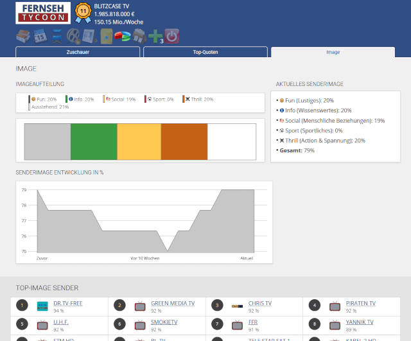Click the Vor 10 Wochen chart label
411x341 pixels.
click(x=144, y=258)
